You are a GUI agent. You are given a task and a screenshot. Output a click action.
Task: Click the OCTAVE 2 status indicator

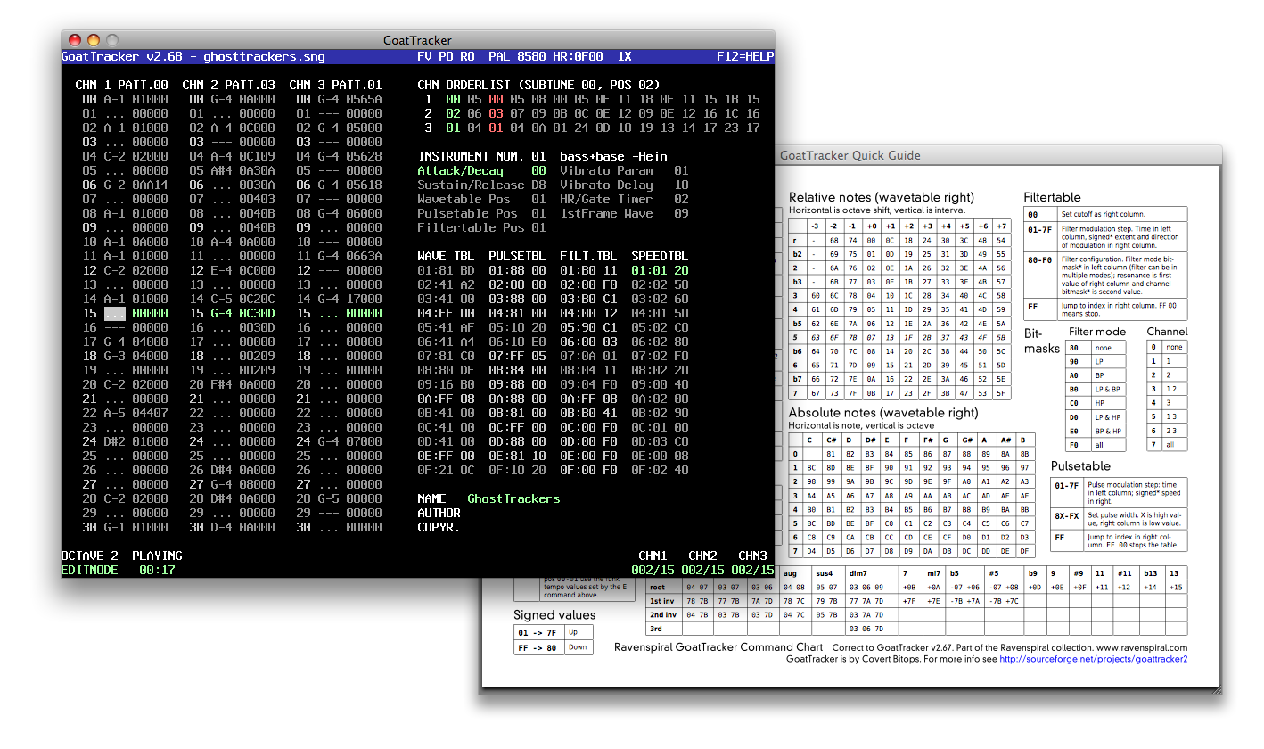click(89, 556)
